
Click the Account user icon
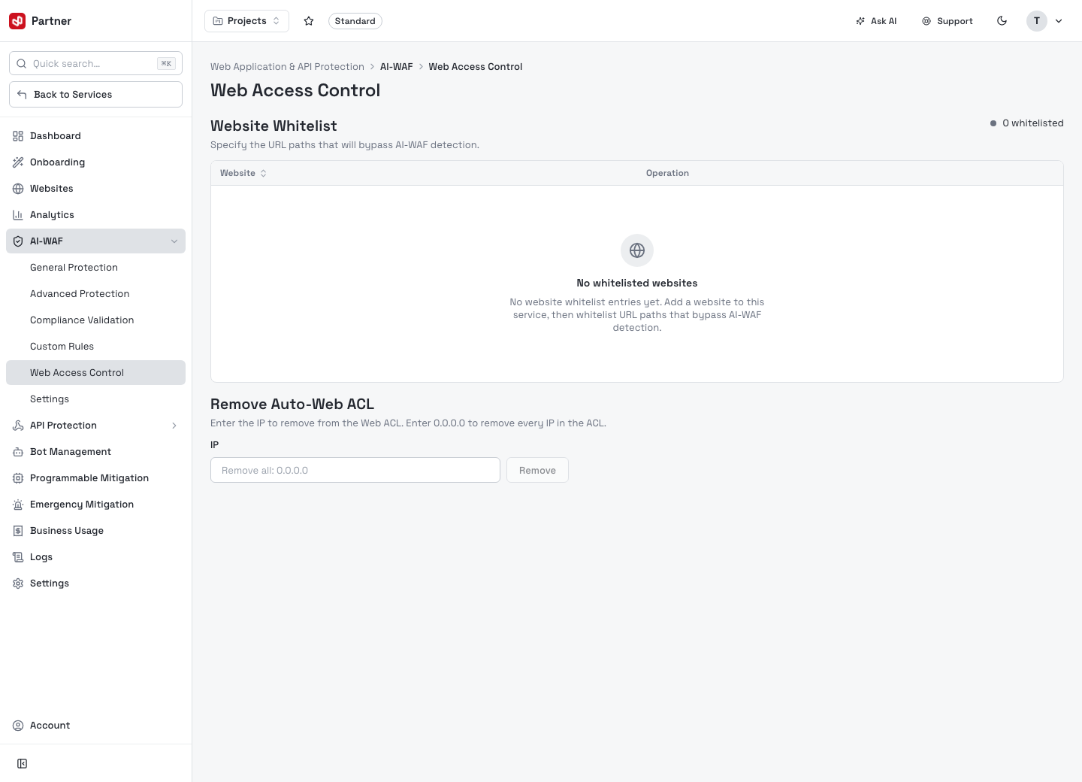18,726
